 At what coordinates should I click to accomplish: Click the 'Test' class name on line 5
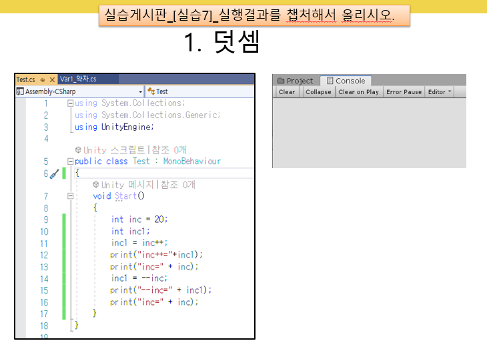141,161
